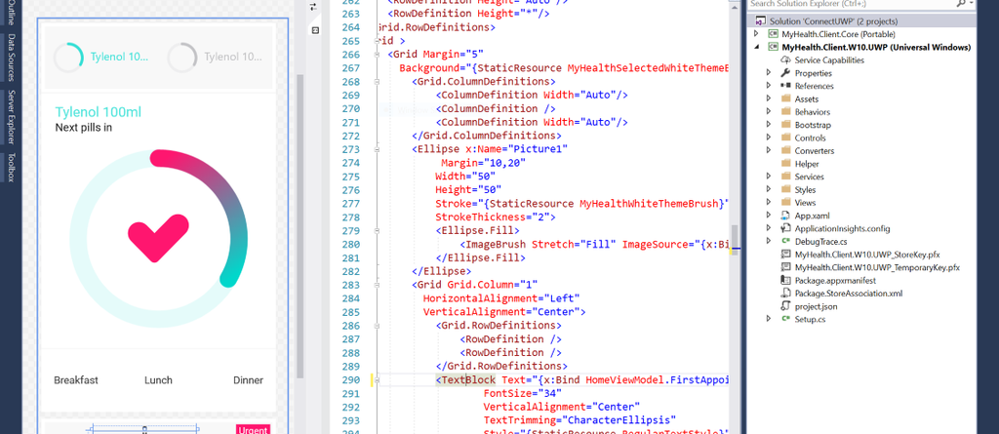Collapse the Grid Margin code block
The height and width of the screenshot is (434, 999).
click(377, 55)
